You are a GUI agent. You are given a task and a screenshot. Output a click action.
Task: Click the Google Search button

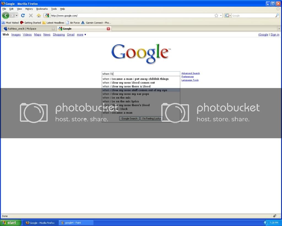click(129, 118)
